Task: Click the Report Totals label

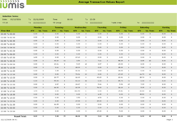Action: point(20,116)
